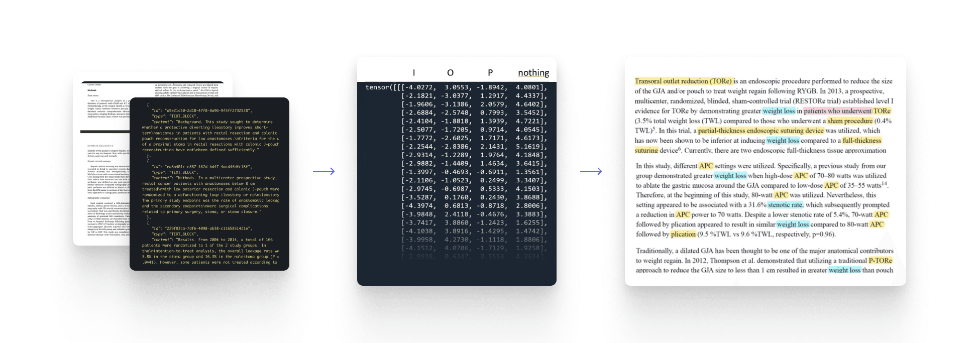Image resolution: width=979 pixels, height=343 pixels.
Task: Click highlighted 'Transoral outlet reduction (TORe)' phrase
Action: 684,81
